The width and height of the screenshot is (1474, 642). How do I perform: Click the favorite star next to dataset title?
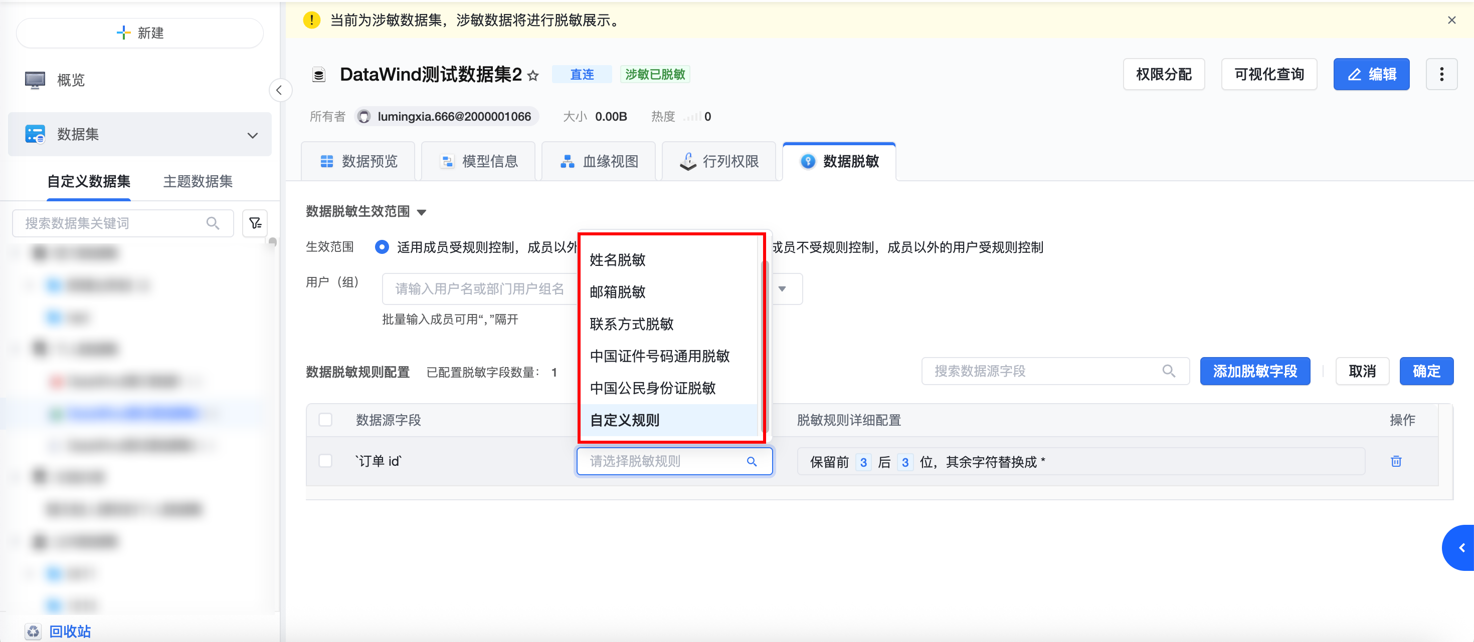[533, 76]
